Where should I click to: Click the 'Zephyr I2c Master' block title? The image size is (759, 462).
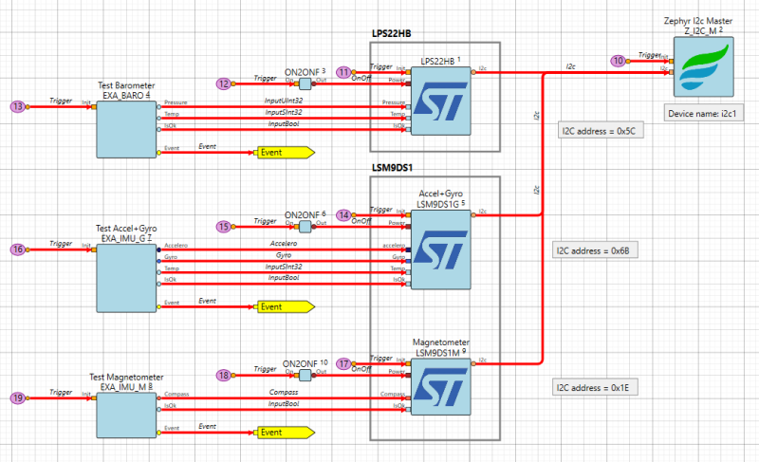point(697,21)
